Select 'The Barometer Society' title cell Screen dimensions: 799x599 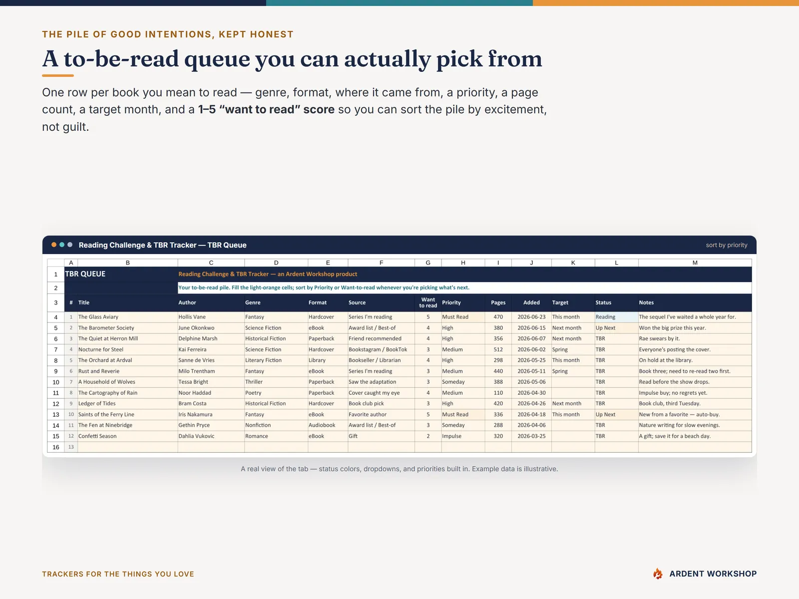click(128, 328)
